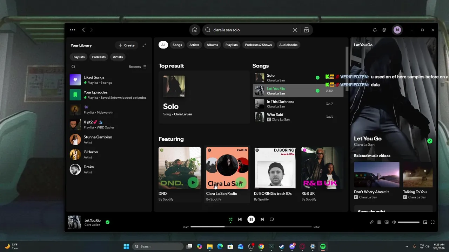Adjust the volume slider
Viewport: 449px width, 252px height.
(x=409, y=222)
